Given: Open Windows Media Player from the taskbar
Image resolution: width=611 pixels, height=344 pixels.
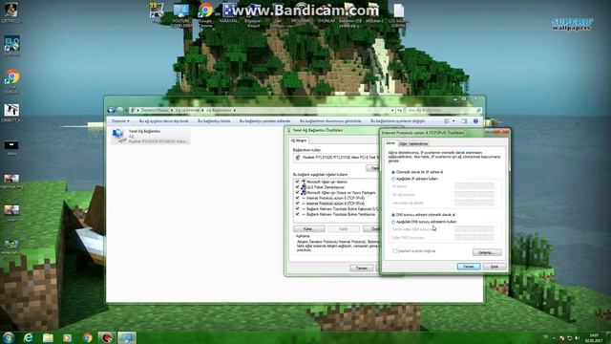Looking at the screenshot, I should click(68, 337).
